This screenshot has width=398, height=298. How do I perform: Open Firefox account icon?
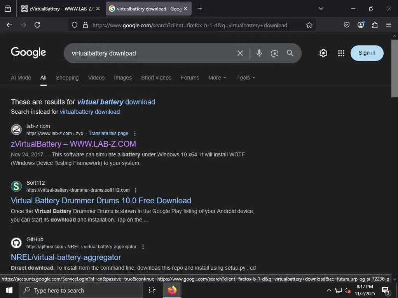click(x=361, y=25)
